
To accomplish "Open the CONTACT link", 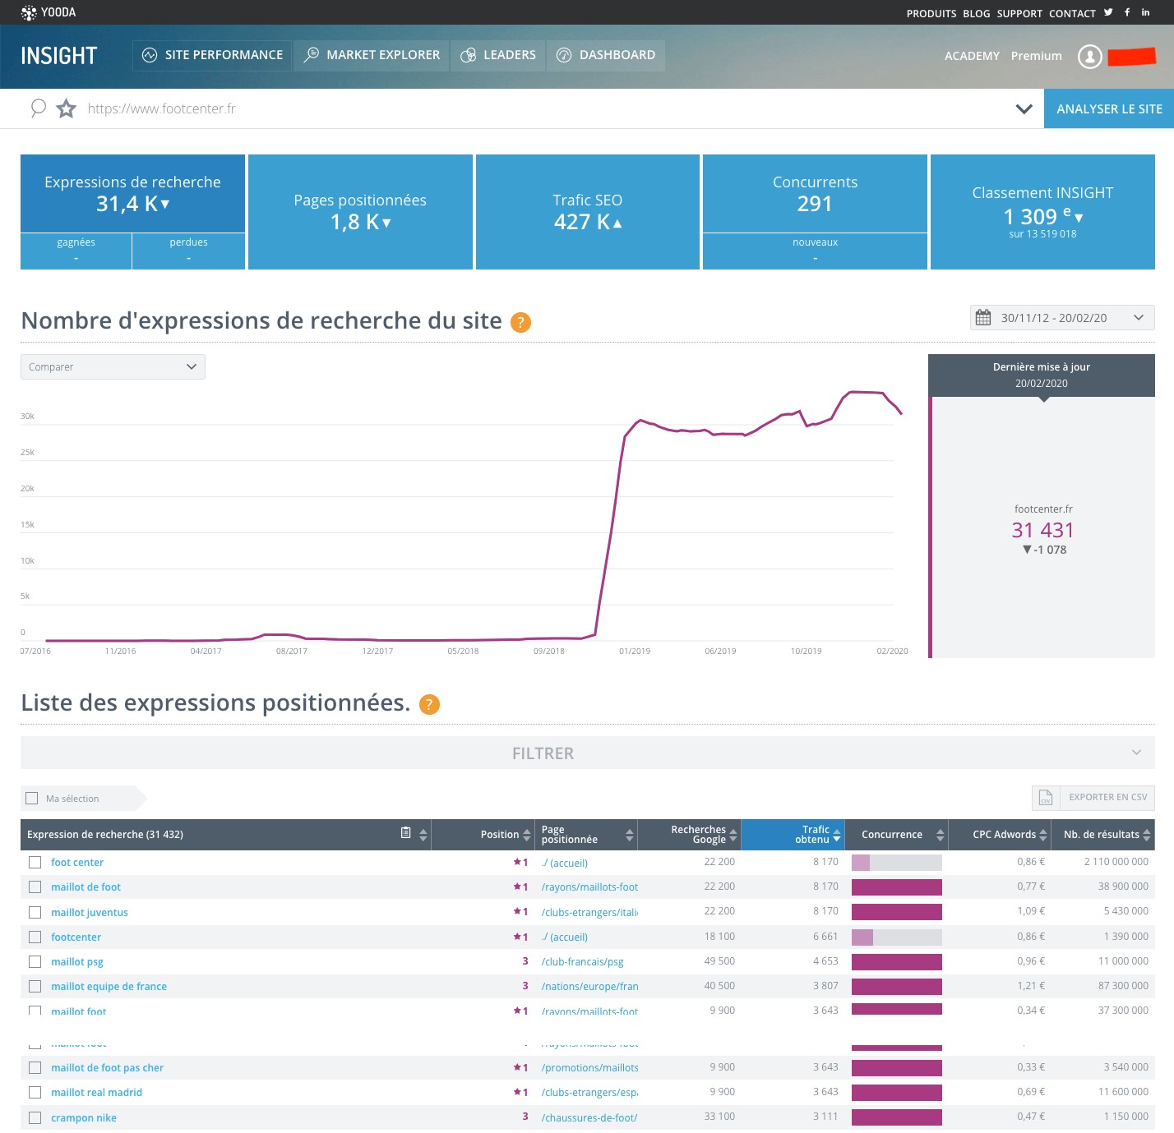I will tap(1072, 14).
